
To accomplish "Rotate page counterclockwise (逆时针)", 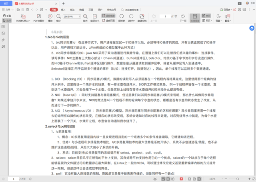I will point(131,18).
